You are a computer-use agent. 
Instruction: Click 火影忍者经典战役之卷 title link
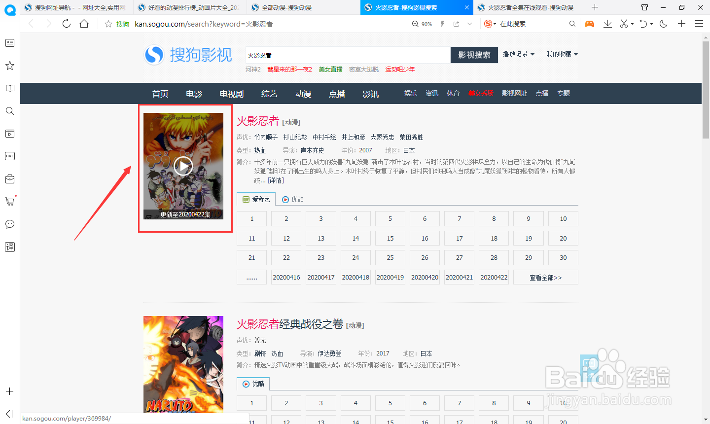pyautogui.click(x=290, y=324)
